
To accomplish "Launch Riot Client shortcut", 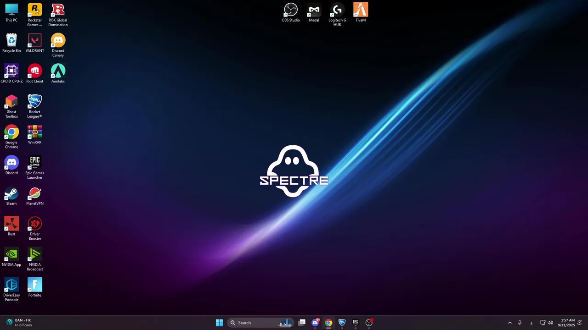I will [34, 74].
